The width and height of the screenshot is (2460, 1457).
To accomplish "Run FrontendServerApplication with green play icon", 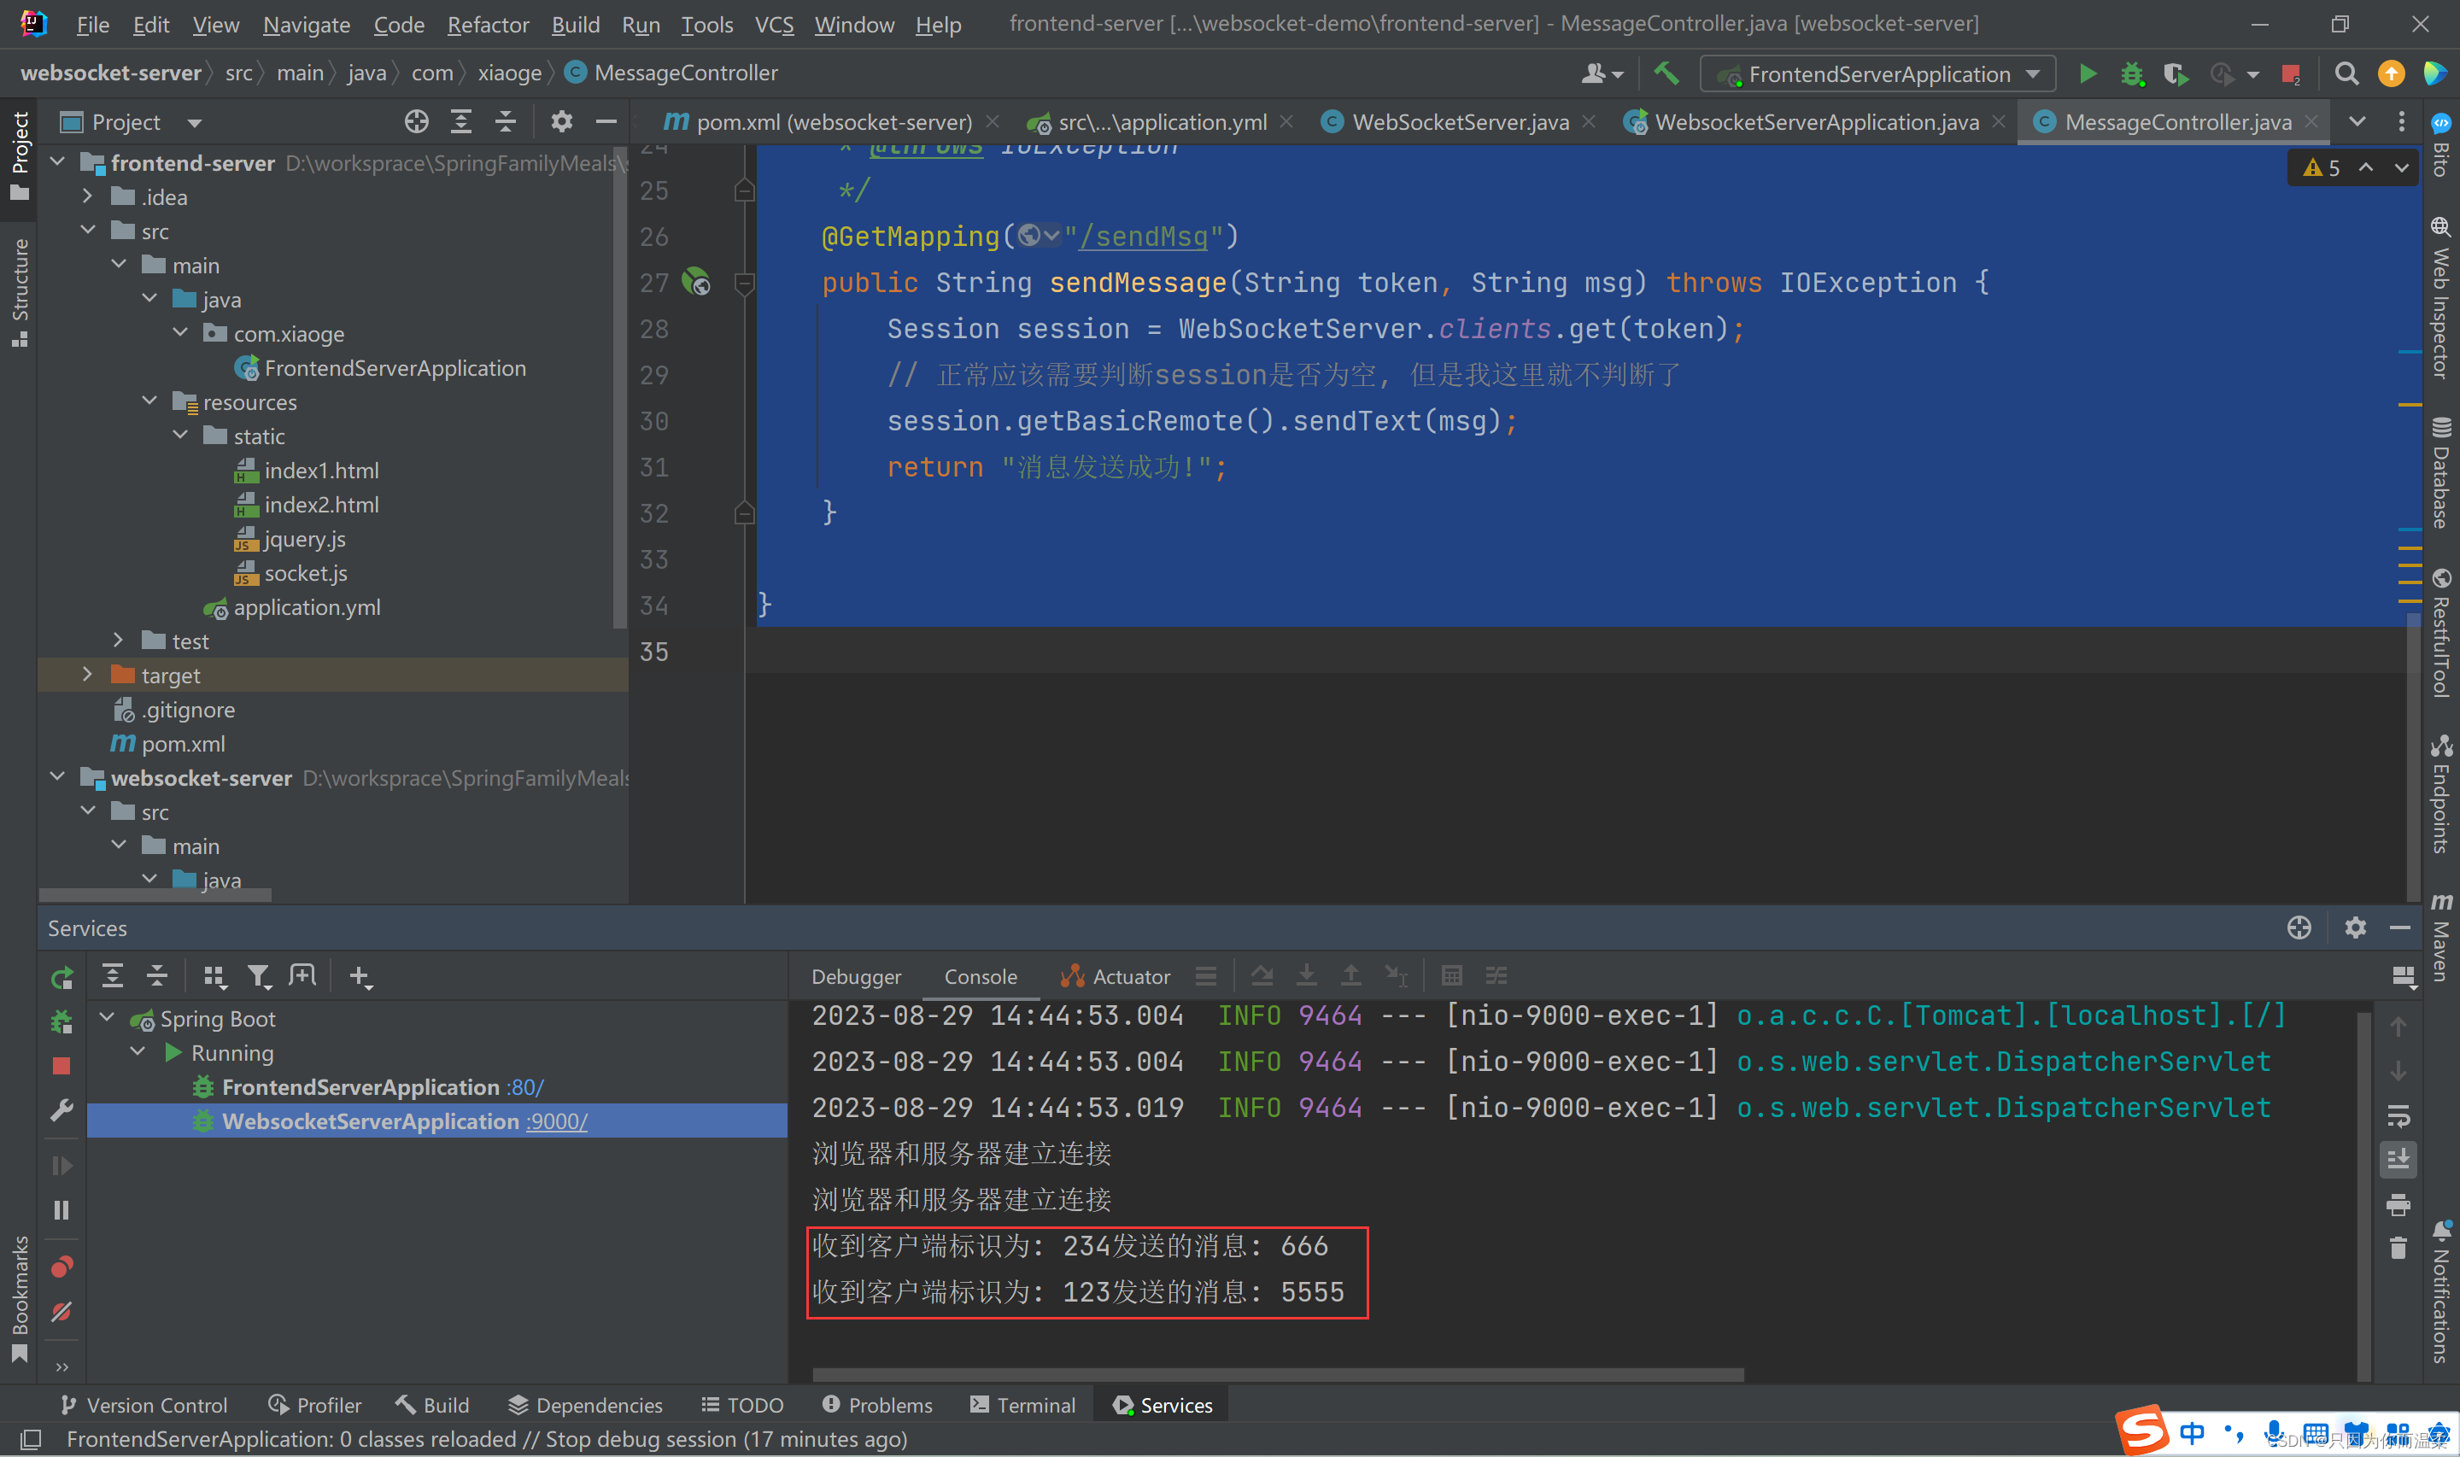I will pos(2088,73).
